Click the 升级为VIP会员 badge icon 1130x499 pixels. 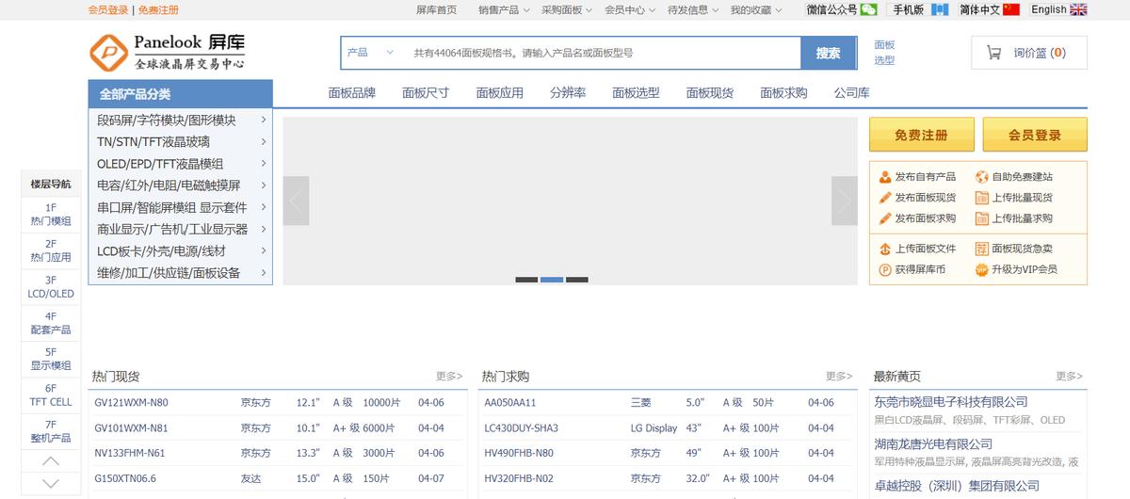point(981,269)
